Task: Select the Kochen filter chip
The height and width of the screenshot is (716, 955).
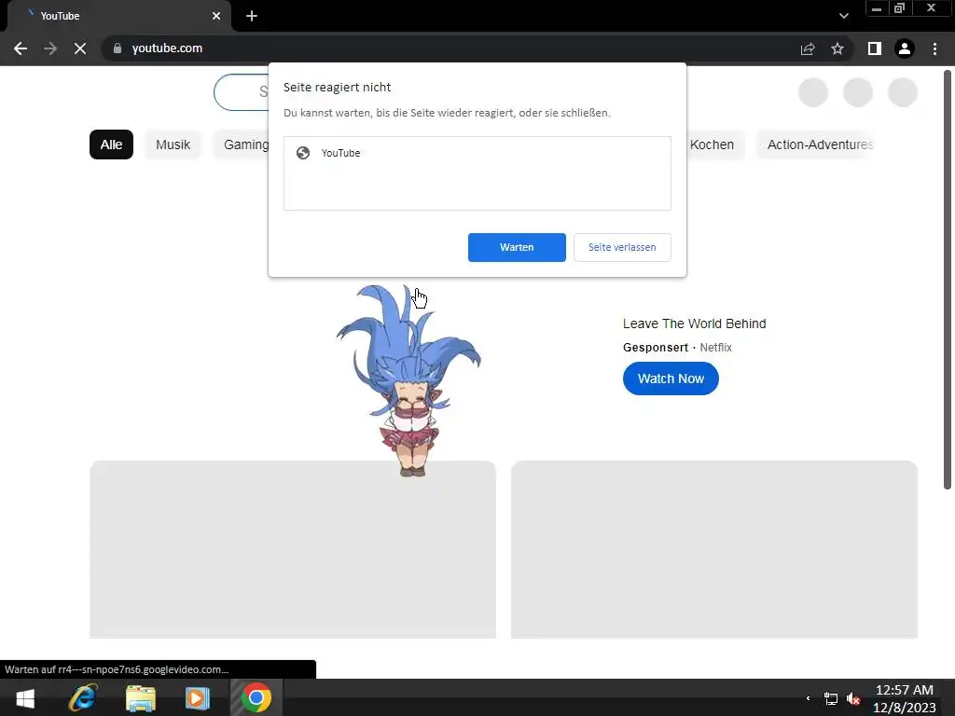Action: coord(715,145)
